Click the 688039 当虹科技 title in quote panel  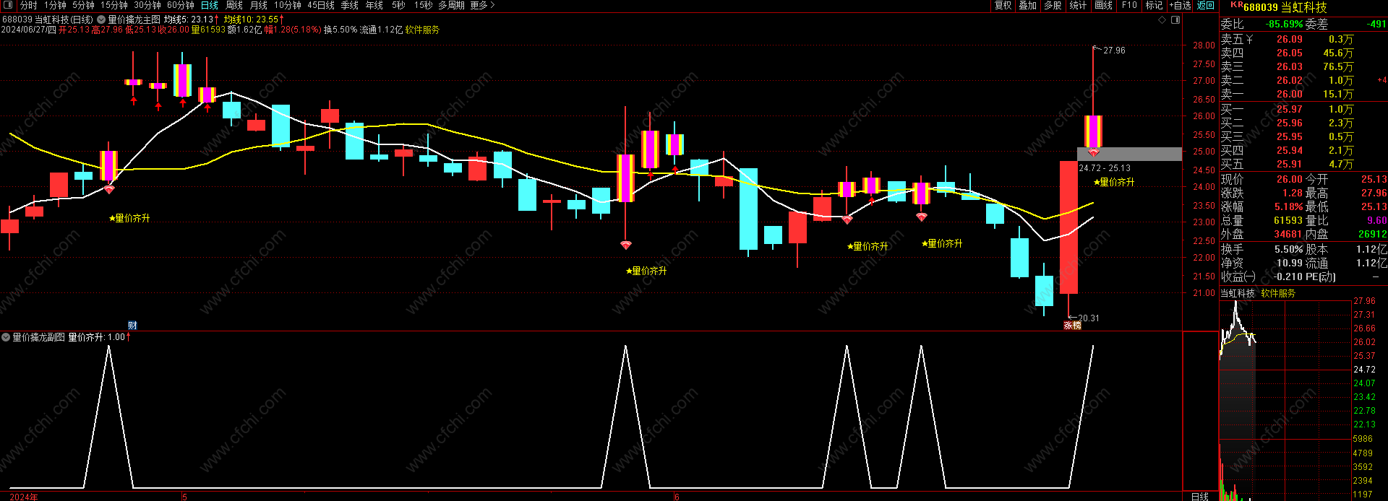[1285, 7]
